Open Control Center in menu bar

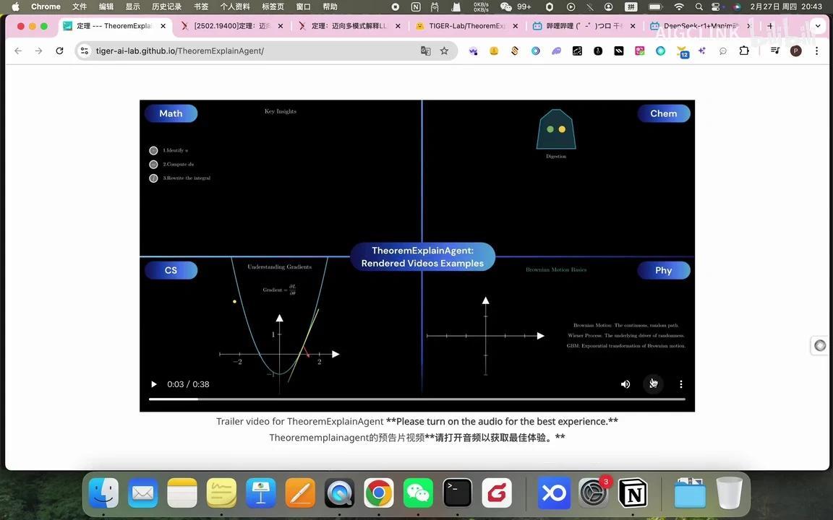716,7
